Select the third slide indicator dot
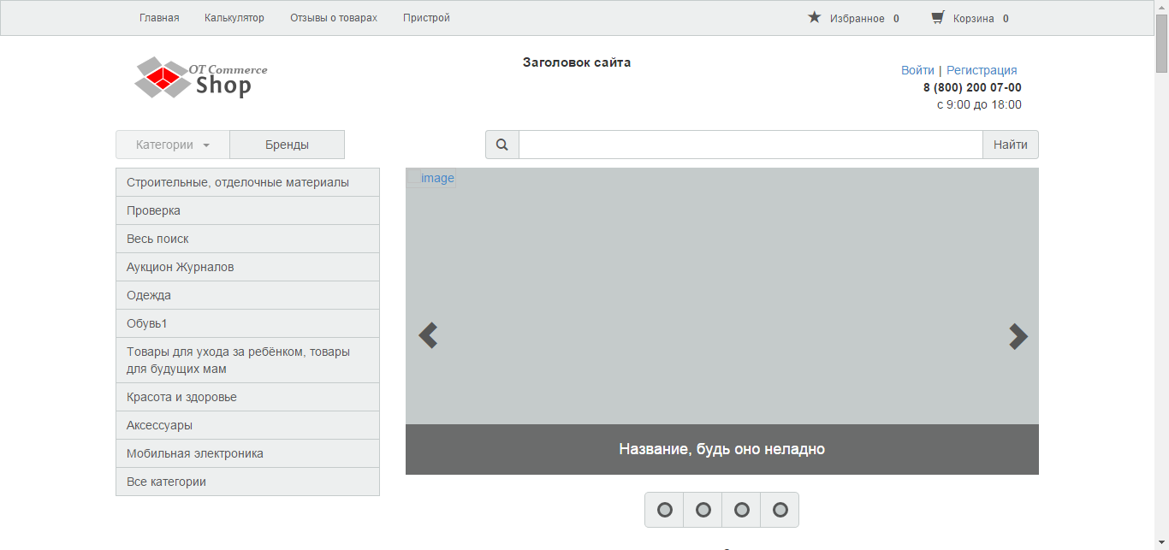This screenshot has width=1169, height=550. [741, 510]
